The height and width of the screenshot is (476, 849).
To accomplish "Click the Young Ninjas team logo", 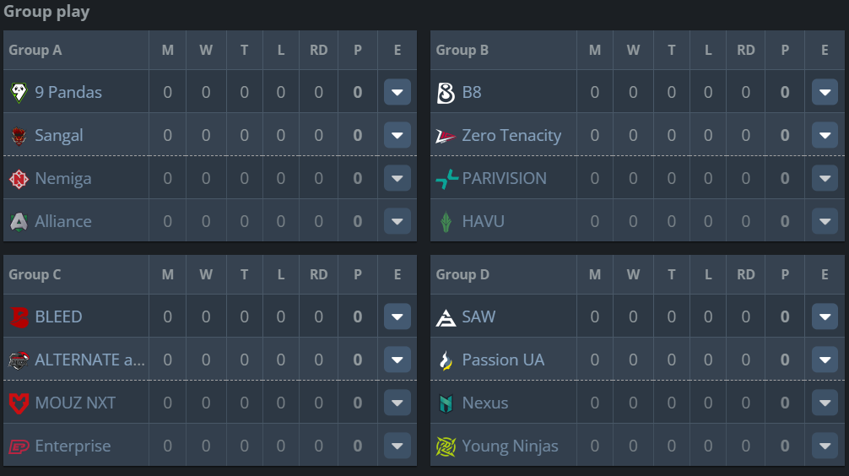I will [446, 446].
